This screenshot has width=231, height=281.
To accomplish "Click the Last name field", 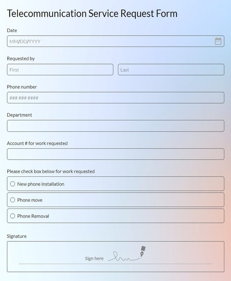I will click(170, 70).
